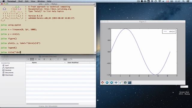Open the Applications folder in Finder sidebar
The image size is (192, 108).
click(x=8, y=68)
